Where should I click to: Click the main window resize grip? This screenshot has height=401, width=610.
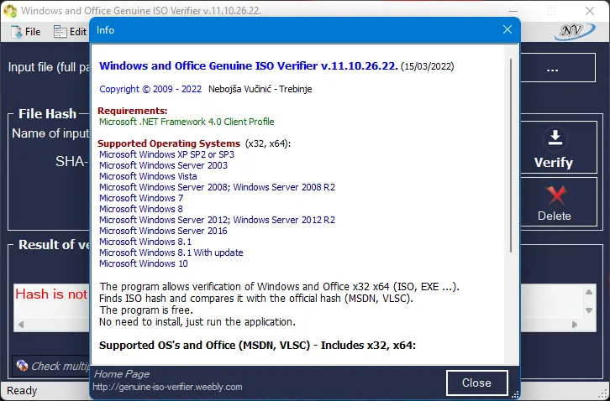pyautogui.click(x=605, y=396)
